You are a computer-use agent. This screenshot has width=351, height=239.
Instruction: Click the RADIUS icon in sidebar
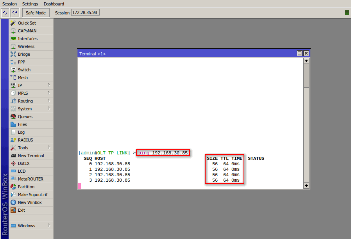point(13,140)
